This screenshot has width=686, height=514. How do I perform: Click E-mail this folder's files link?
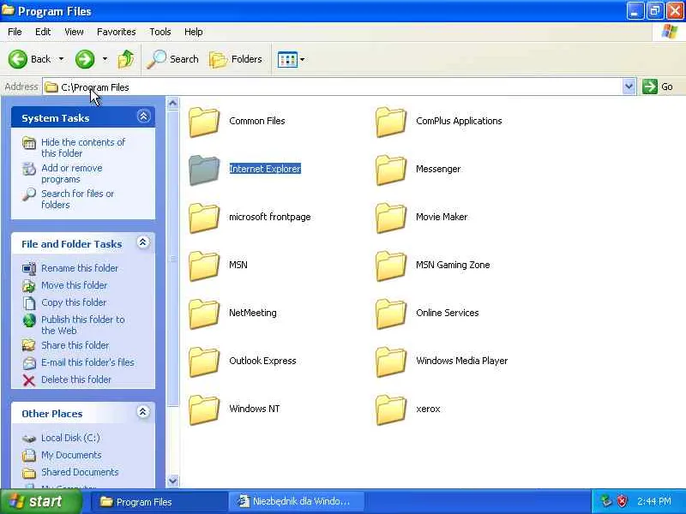[x=88, y=362]
